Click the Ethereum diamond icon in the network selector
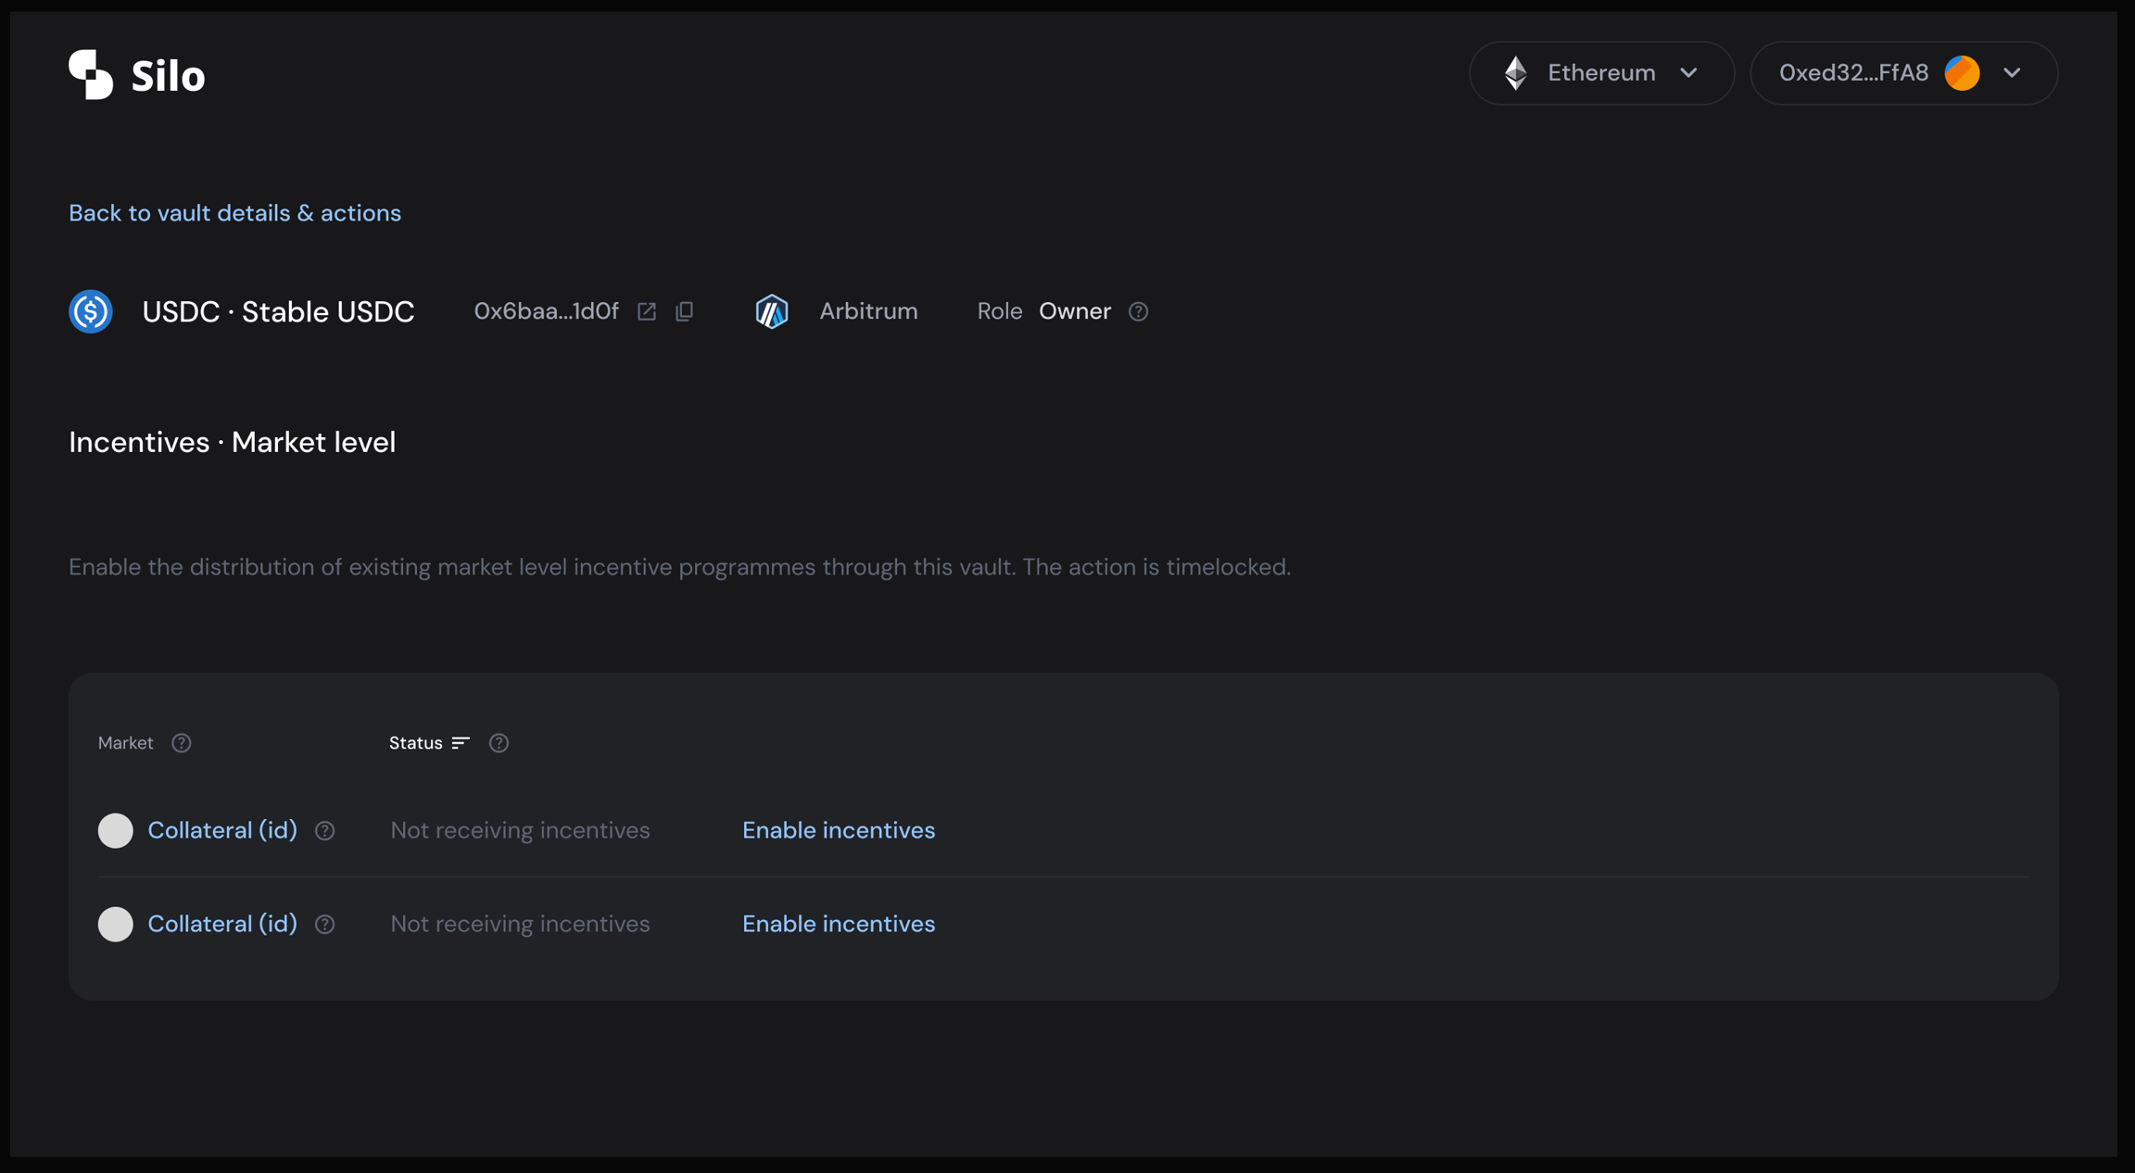Image resolution: width=2135 pixels, height=1173 pixels. (1514, 72)
